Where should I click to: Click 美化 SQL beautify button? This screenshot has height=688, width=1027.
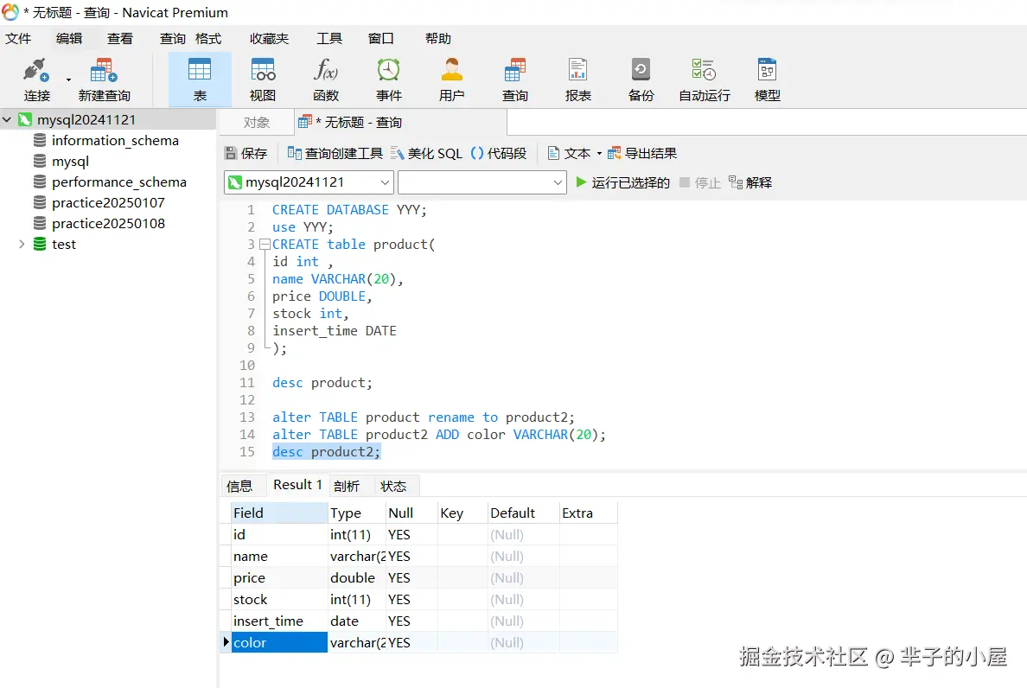pos(426,153)
